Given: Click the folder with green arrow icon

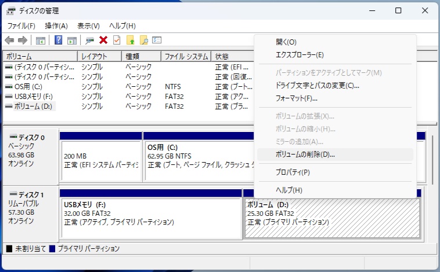Looking at the screenshot, I should (x=131, y=41).
